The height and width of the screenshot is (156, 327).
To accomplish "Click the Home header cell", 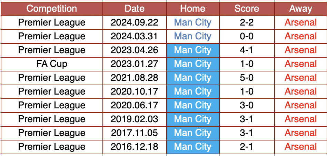I will pos(192,9).
